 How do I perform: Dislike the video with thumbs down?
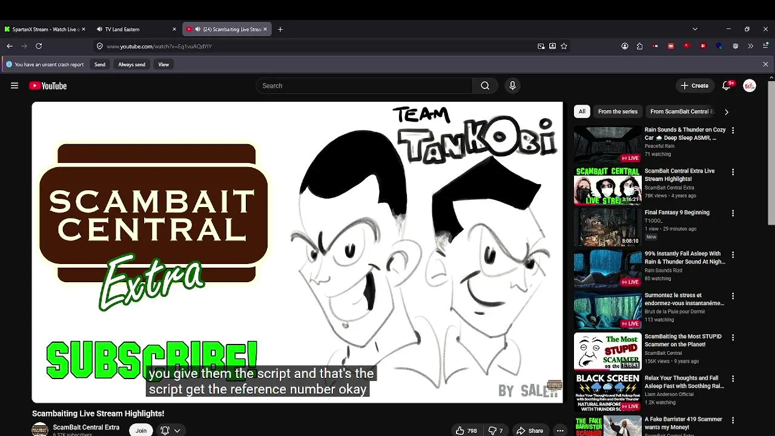(496, 431)
